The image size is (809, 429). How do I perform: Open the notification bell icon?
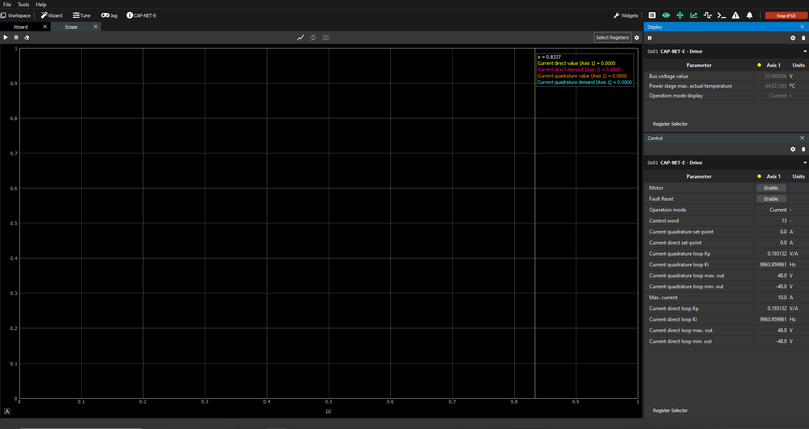pos(749,16)
